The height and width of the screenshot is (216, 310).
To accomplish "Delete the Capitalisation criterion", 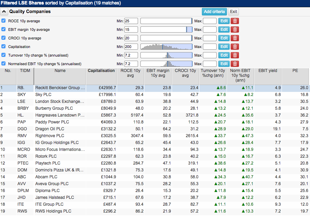I will tap(235, 47).
